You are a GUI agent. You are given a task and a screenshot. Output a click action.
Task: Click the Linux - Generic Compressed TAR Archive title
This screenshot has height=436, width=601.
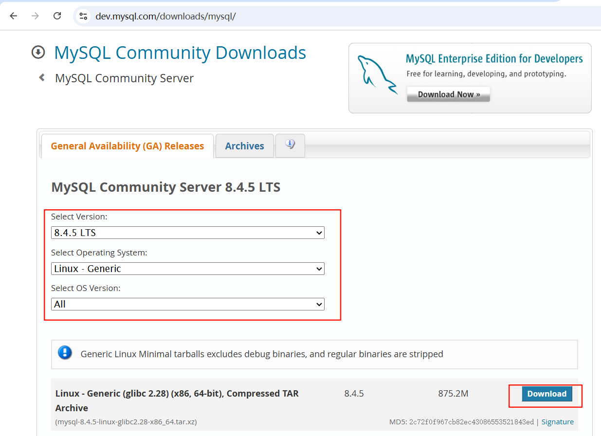coord(177,400)
